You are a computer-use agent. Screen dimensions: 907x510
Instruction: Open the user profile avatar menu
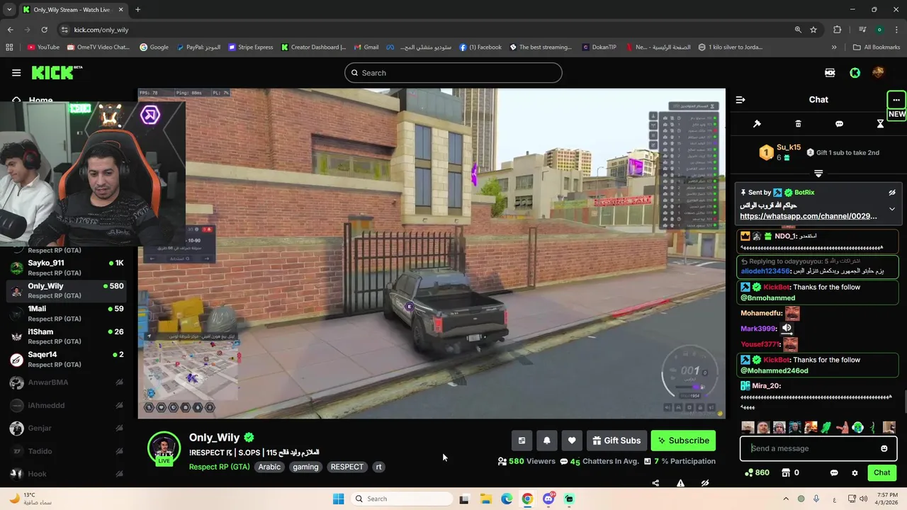[878, 72]
